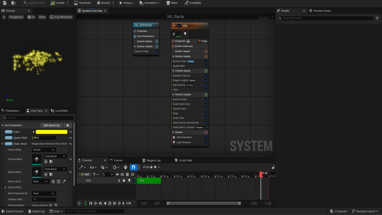Open the Content Drawer

[13, 211]
